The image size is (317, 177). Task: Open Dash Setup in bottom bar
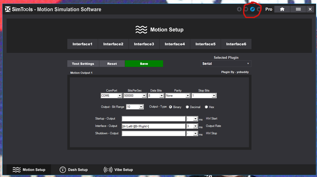click(74, 170)
